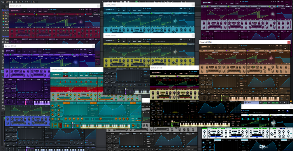Toggle the ARP switch in tan Serum window
Image resolution: width=293 pixels, height=151 pixels.
(x=222, y=96)
